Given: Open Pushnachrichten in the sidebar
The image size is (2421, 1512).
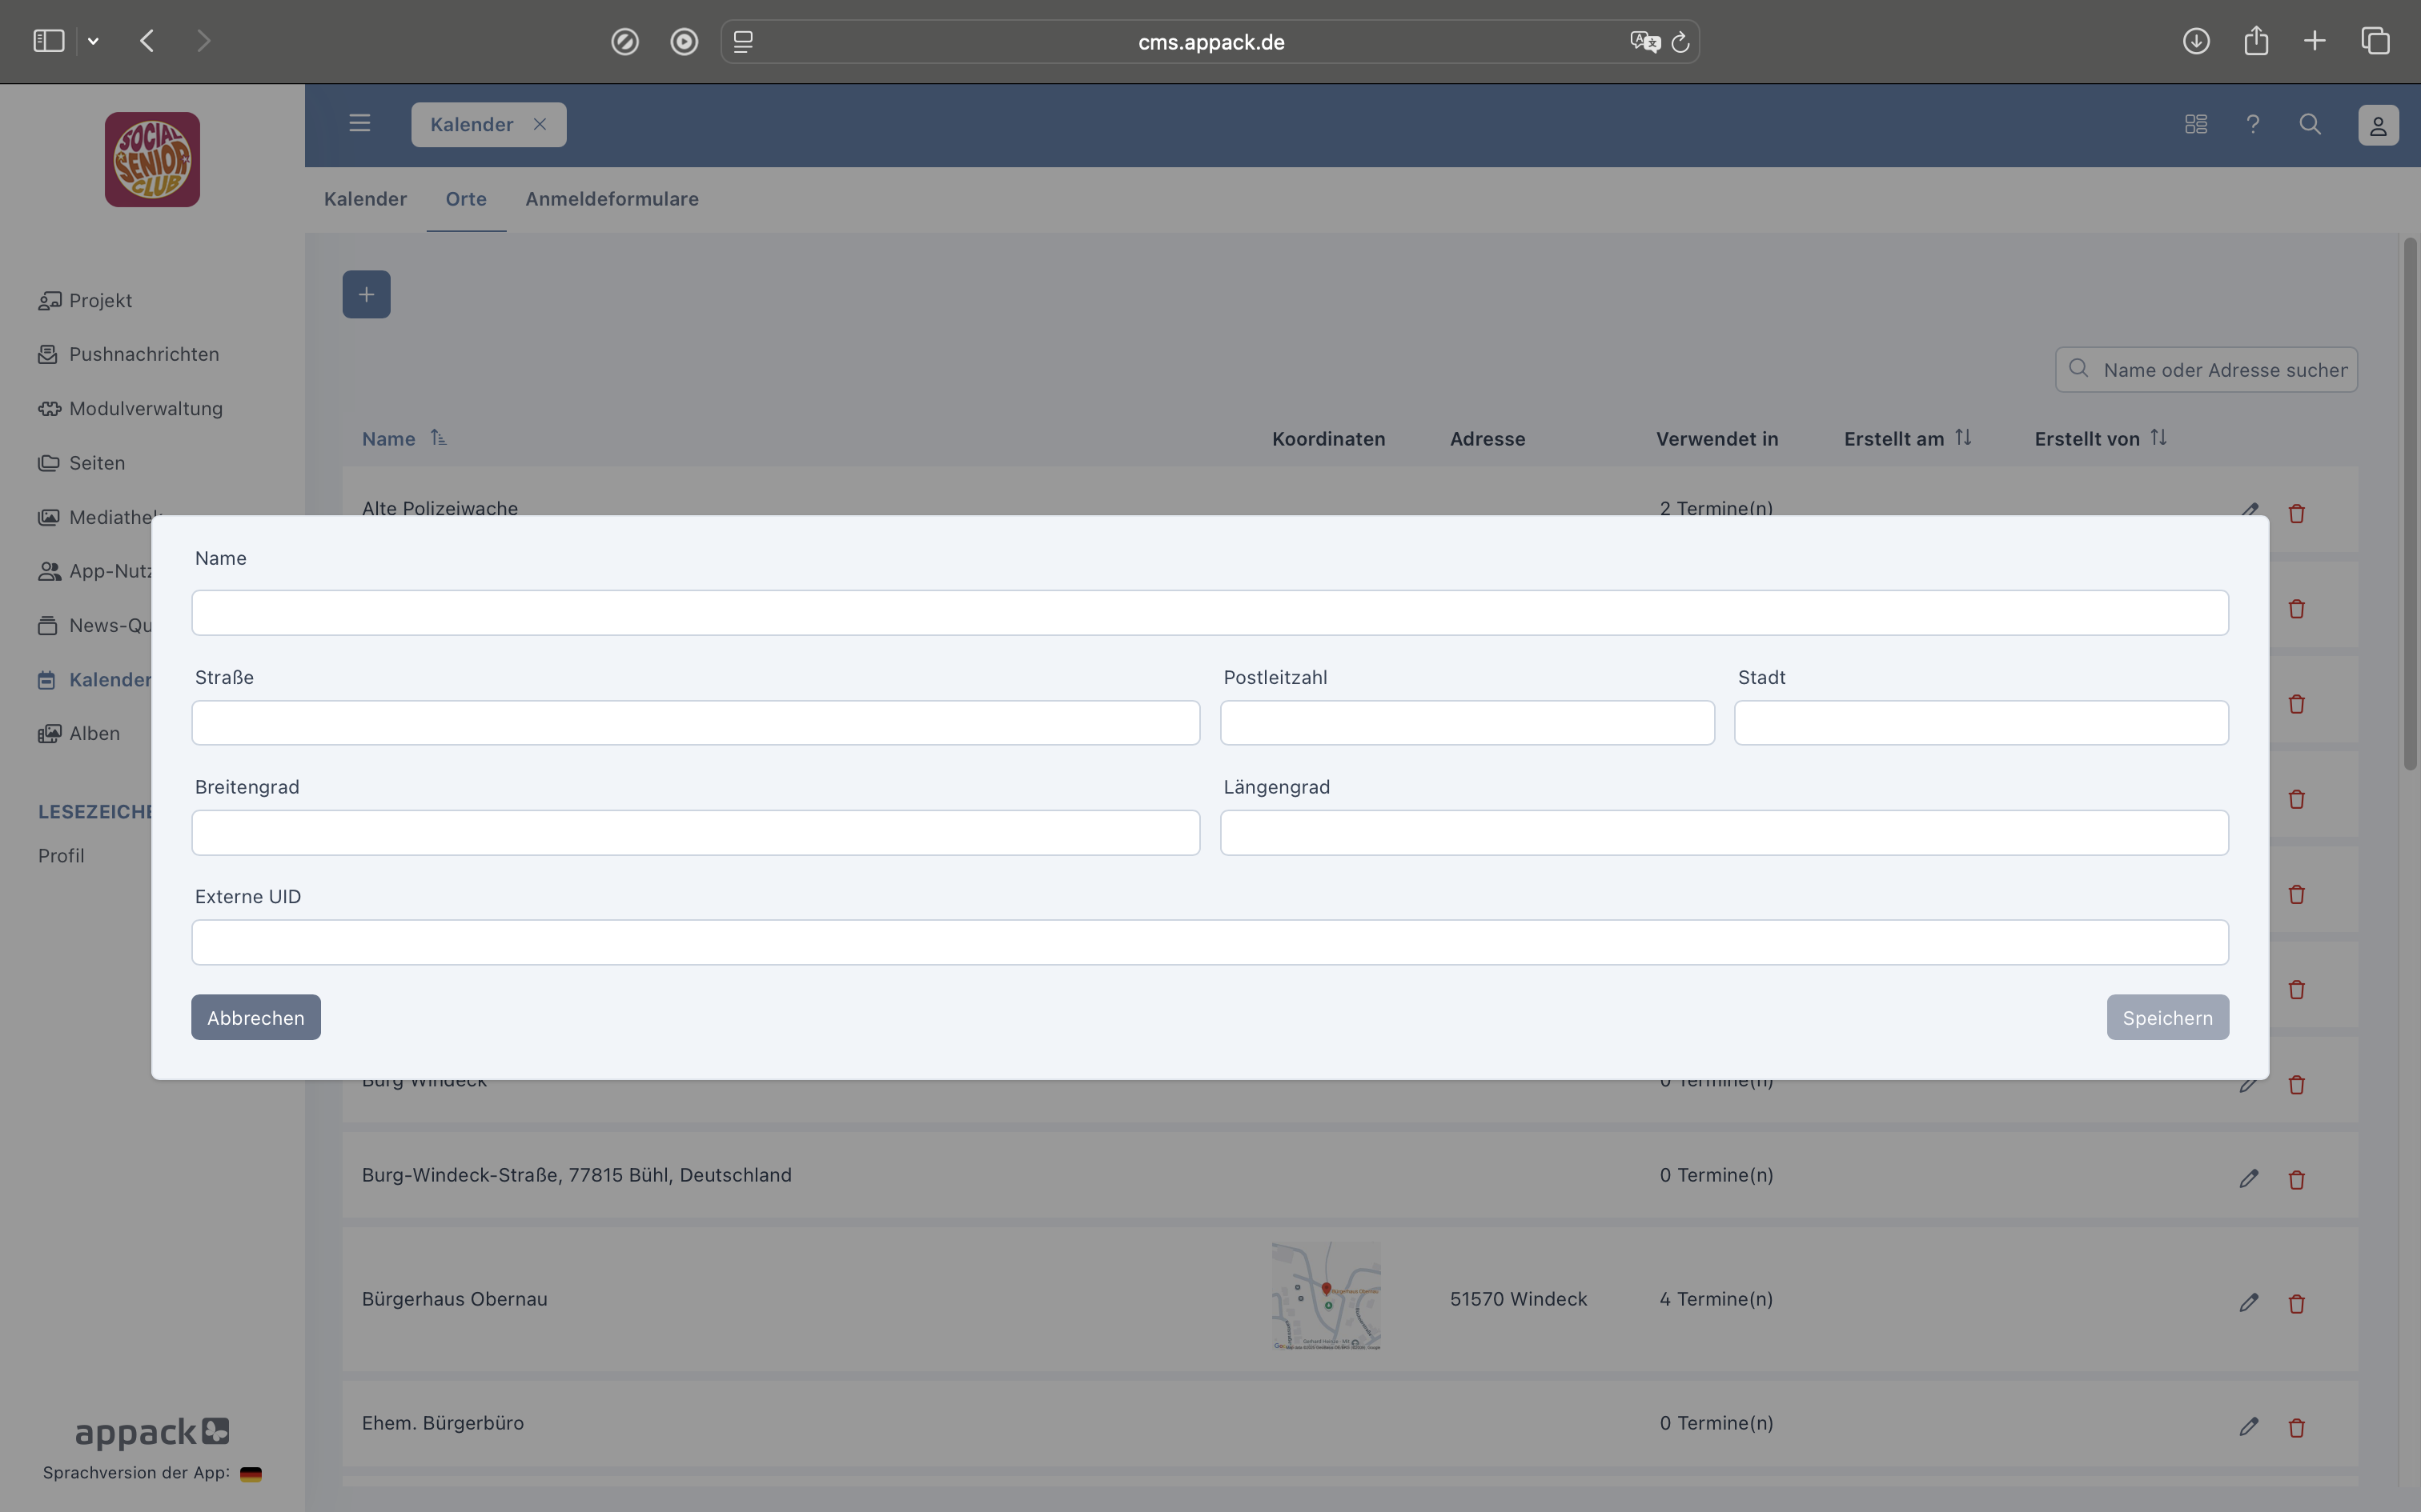Looking at the screenshot, I should tap(143, 354).
